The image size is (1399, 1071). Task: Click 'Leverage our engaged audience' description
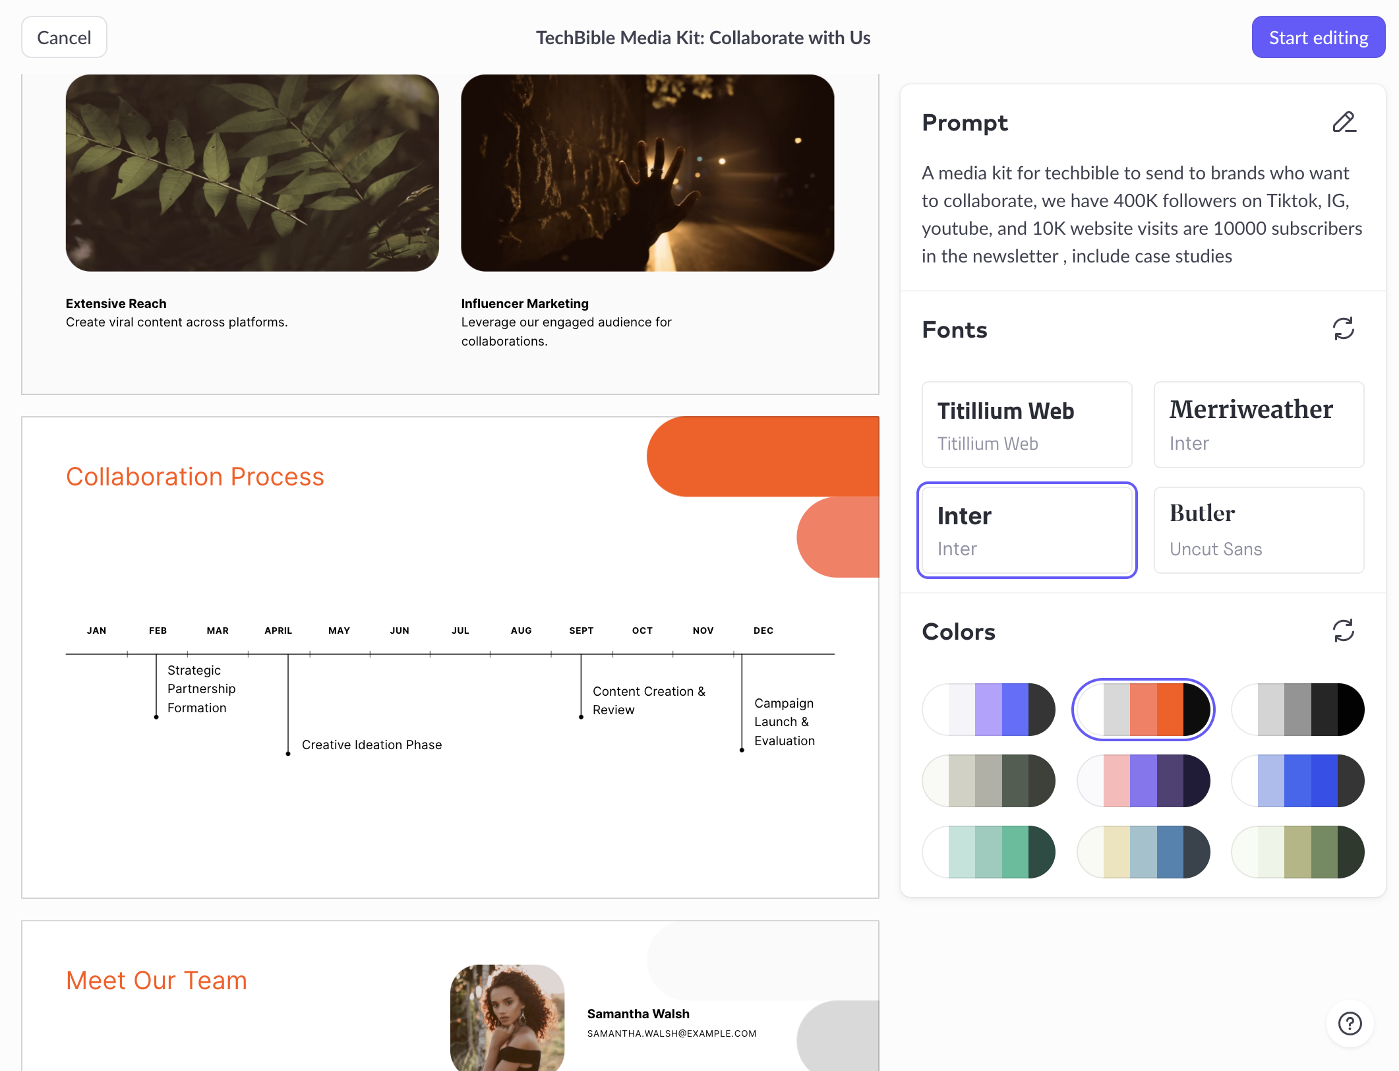point(566,331)
